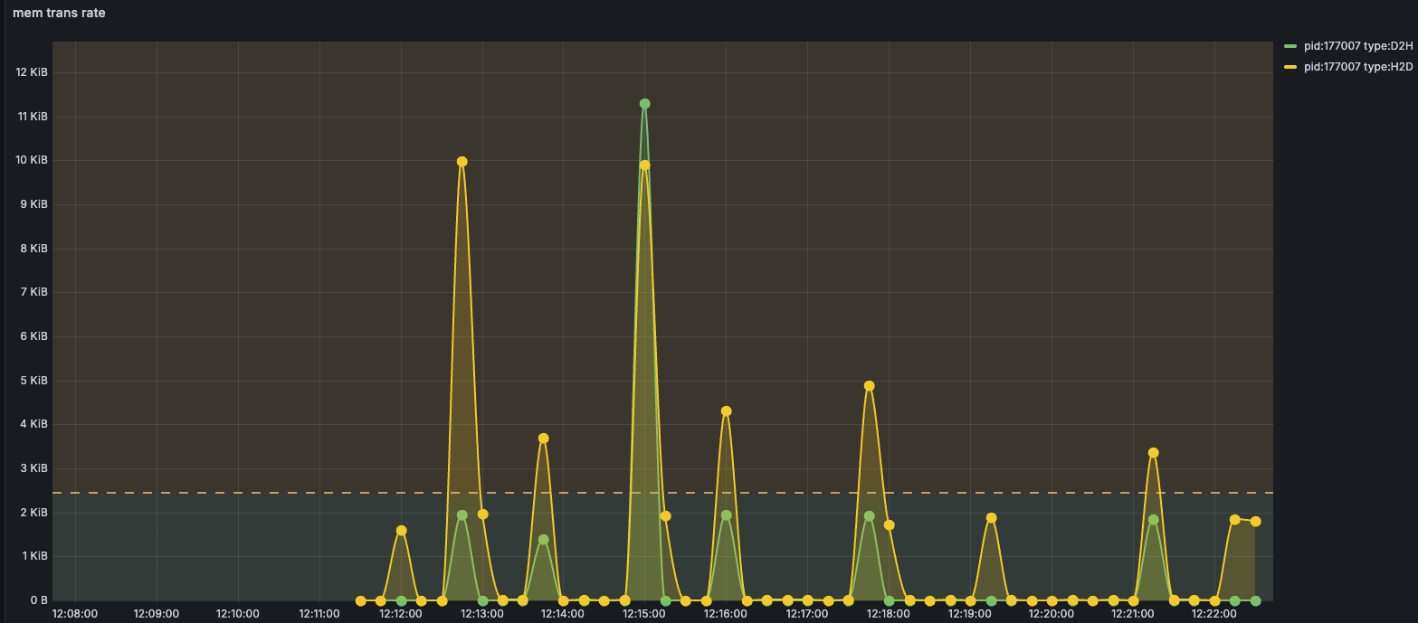This screenshot has width=1418, height=623.
Task: Select the yellow H2D 10 KiB peak point
Action: 462,162
